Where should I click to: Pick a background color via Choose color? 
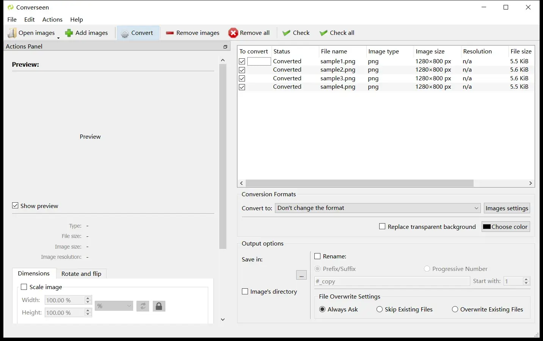point(506,227)
